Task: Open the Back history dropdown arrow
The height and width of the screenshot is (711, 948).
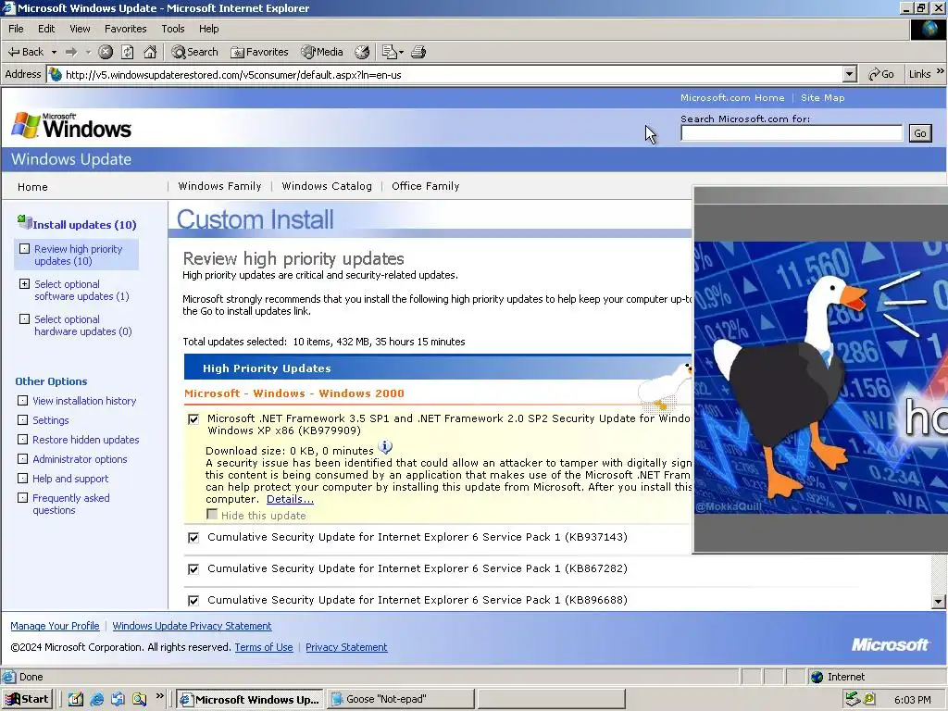Action: pyautogui.click(x=54, y=52)
